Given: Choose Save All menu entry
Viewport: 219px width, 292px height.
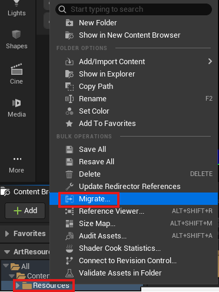Looking at the screenshot, I should click(134, 150).
